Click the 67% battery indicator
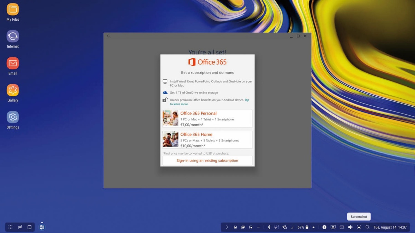The height and width of the screenshot is (233, 415). (303, 227)
